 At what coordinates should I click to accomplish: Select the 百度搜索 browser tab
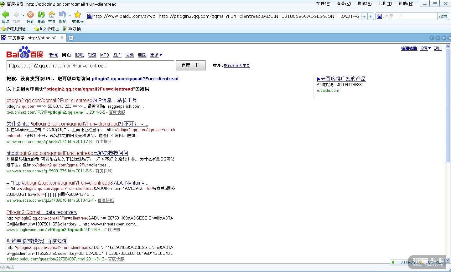pos(33,38)
